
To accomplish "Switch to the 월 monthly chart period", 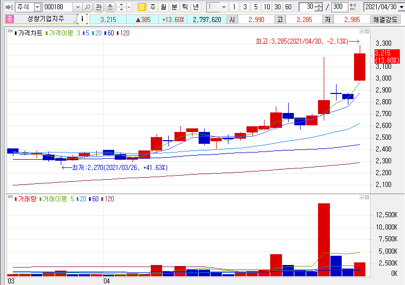I will pos(164,7).
